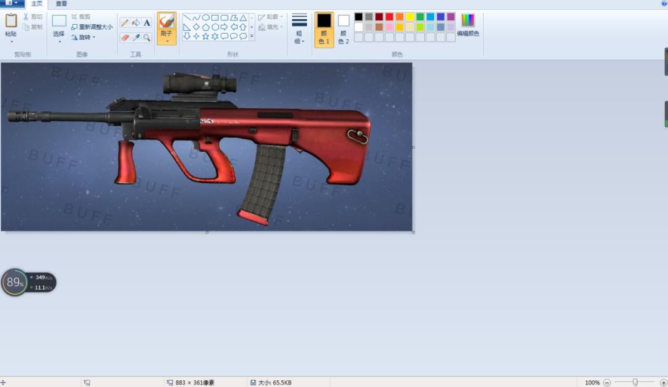Pick the pink color swatch
668x387 pixels.
click(x=390, y=27)
